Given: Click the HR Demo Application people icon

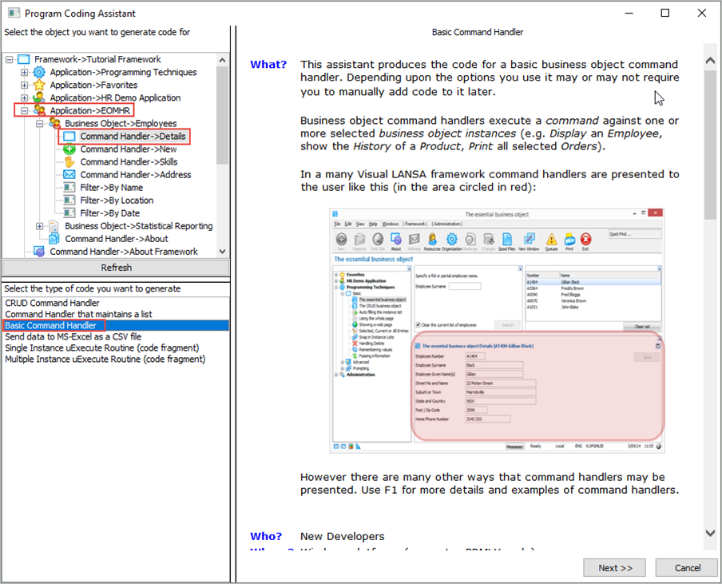Looking at the screenshot, I should point(39,97).
